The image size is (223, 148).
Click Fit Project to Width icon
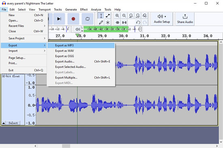(x=138, y=16)
